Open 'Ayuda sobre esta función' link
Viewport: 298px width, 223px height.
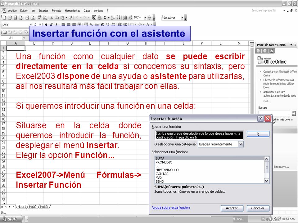[171, 208]
